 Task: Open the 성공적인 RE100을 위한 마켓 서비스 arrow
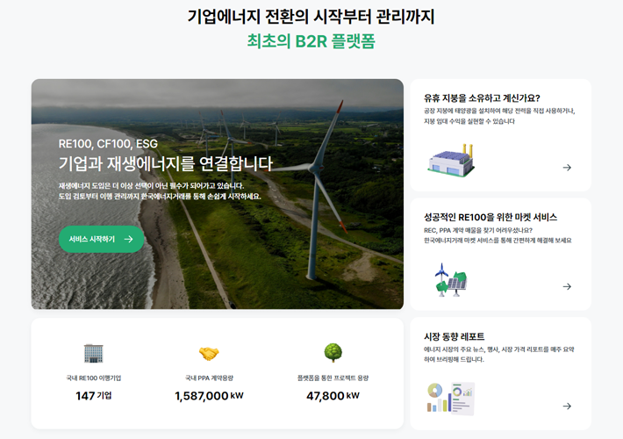tap(567, 286)
